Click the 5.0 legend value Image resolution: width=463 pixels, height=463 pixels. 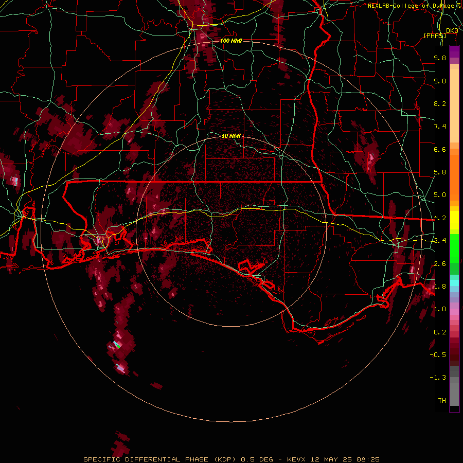pos(440,195)
